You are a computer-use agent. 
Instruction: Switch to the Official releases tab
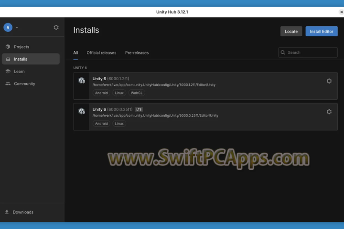[101, 53]
